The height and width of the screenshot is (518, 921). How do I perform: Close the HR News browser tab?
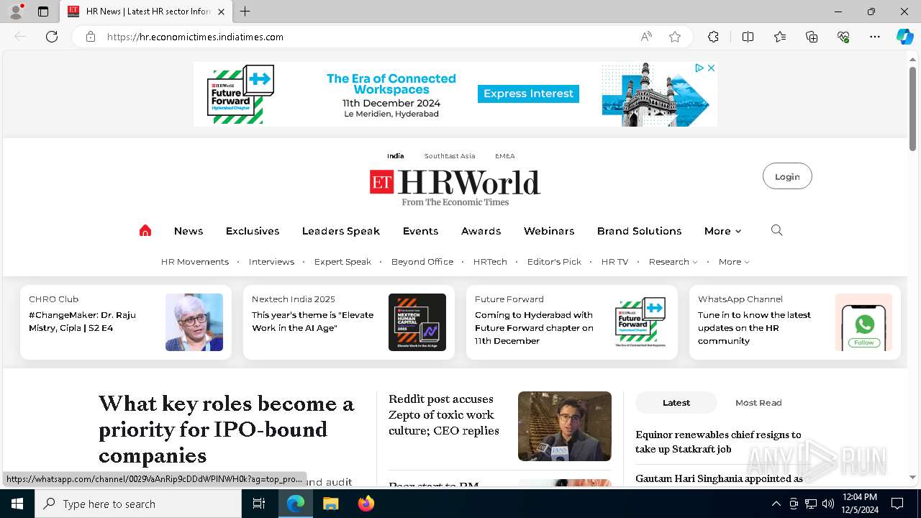tap(221, 12)
